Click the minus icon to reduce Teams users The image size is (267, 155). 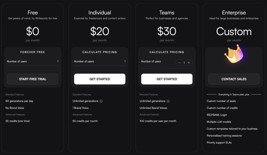point(179,63)
